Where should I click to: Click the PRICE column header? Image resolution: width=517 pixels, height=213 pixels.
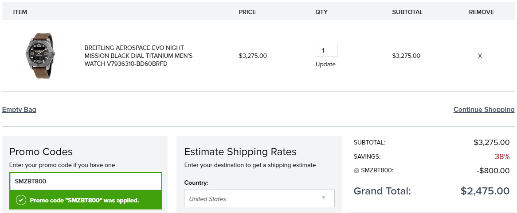point(247,12)
